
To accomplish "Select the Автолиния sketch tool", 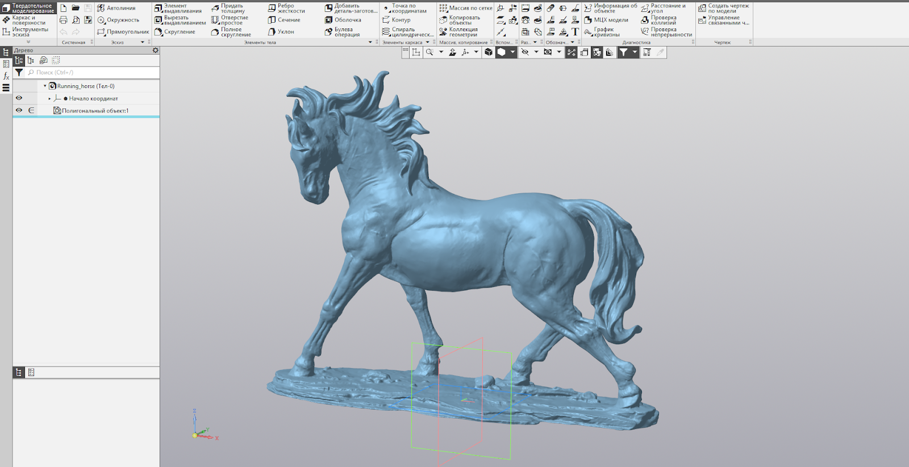I will tap(116, 8).
